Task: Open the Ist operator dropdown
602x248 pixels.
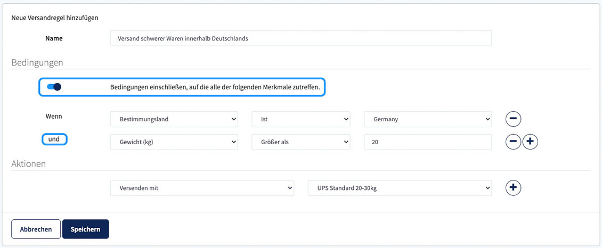Action: pyautogui.click(x=300, y=119)
